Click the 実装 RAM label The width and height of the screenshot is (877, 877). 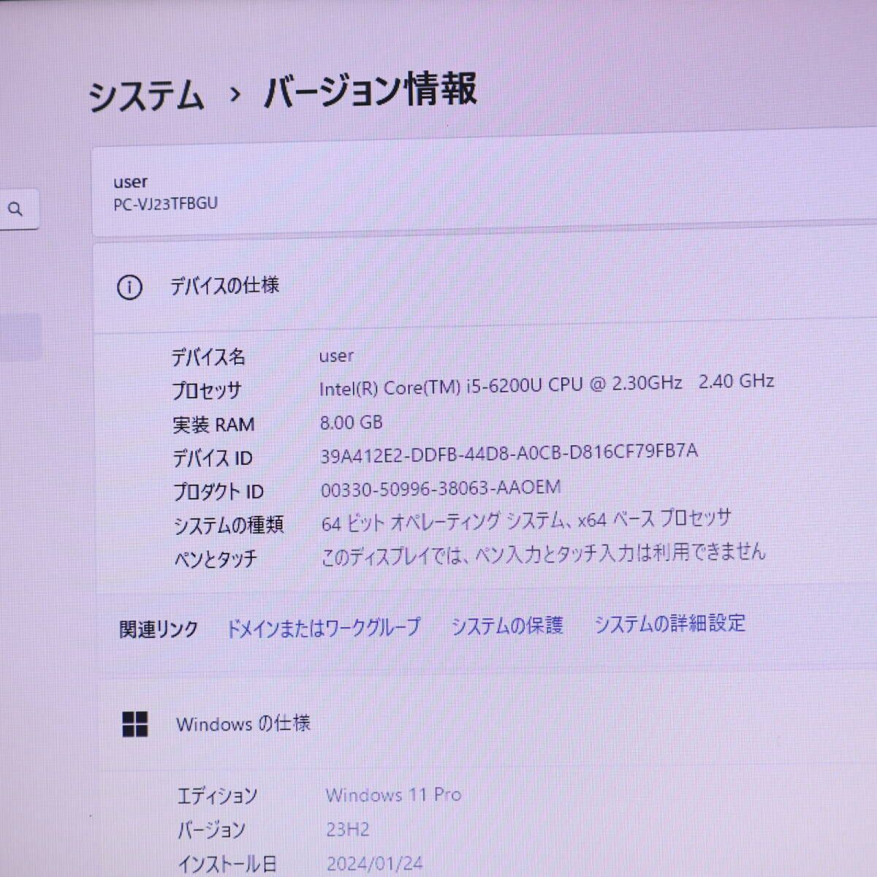[x=213, y=425]
